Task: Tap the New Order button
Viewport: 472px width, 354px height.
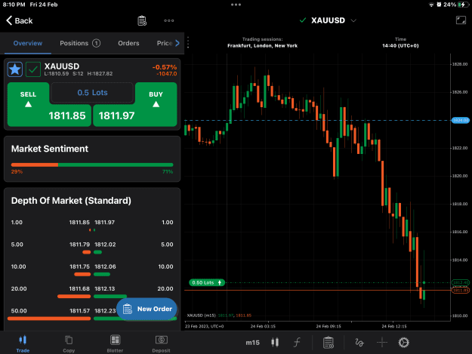Action: click(x=147, y=309)
